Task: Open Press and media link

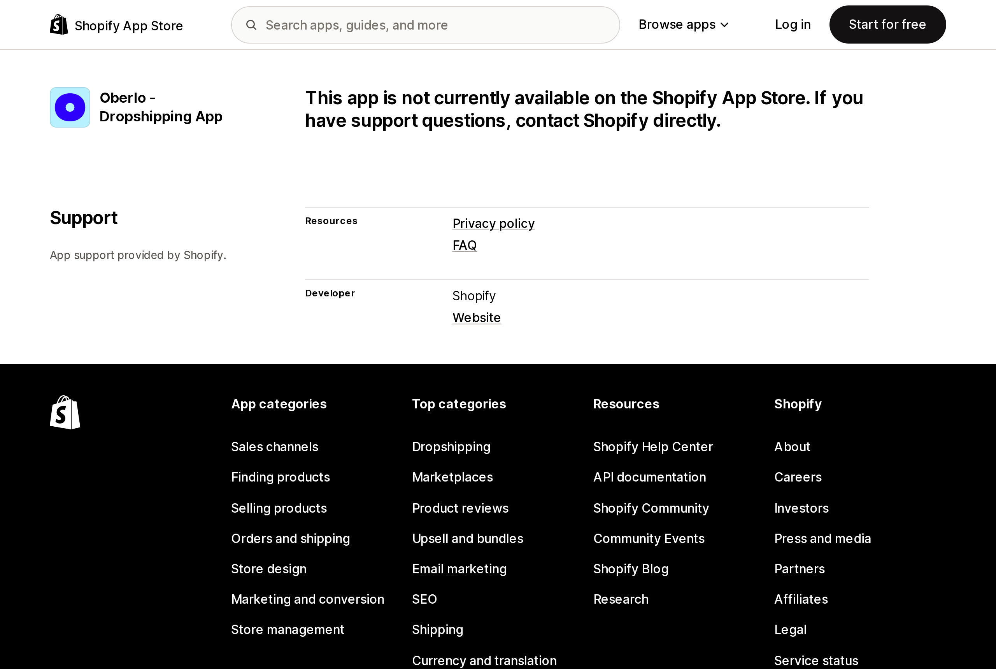Action: tap(823, 538)
